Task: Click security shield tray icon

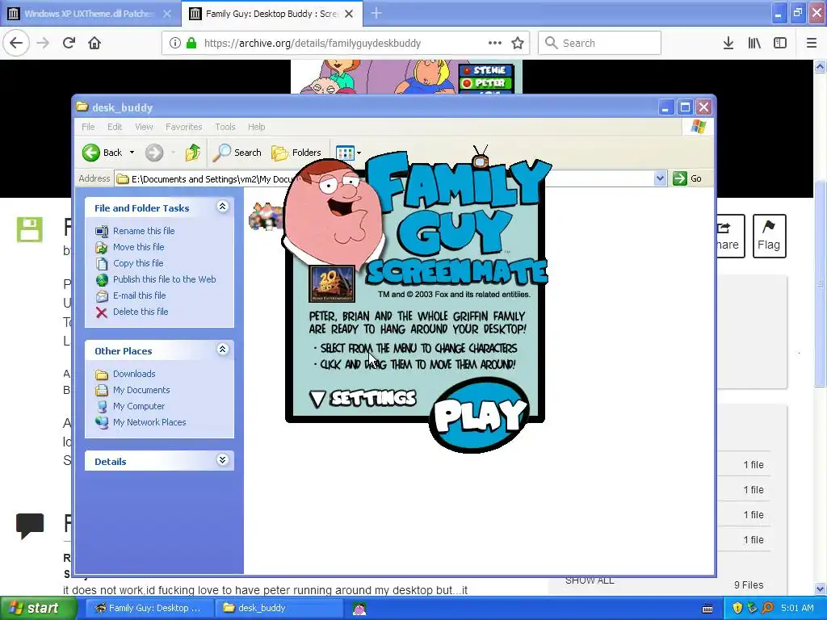Action: (x=737, y=609)
